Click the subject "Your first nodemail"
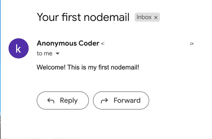The width and height of the screenshot is (212, 139). (83, 17)
